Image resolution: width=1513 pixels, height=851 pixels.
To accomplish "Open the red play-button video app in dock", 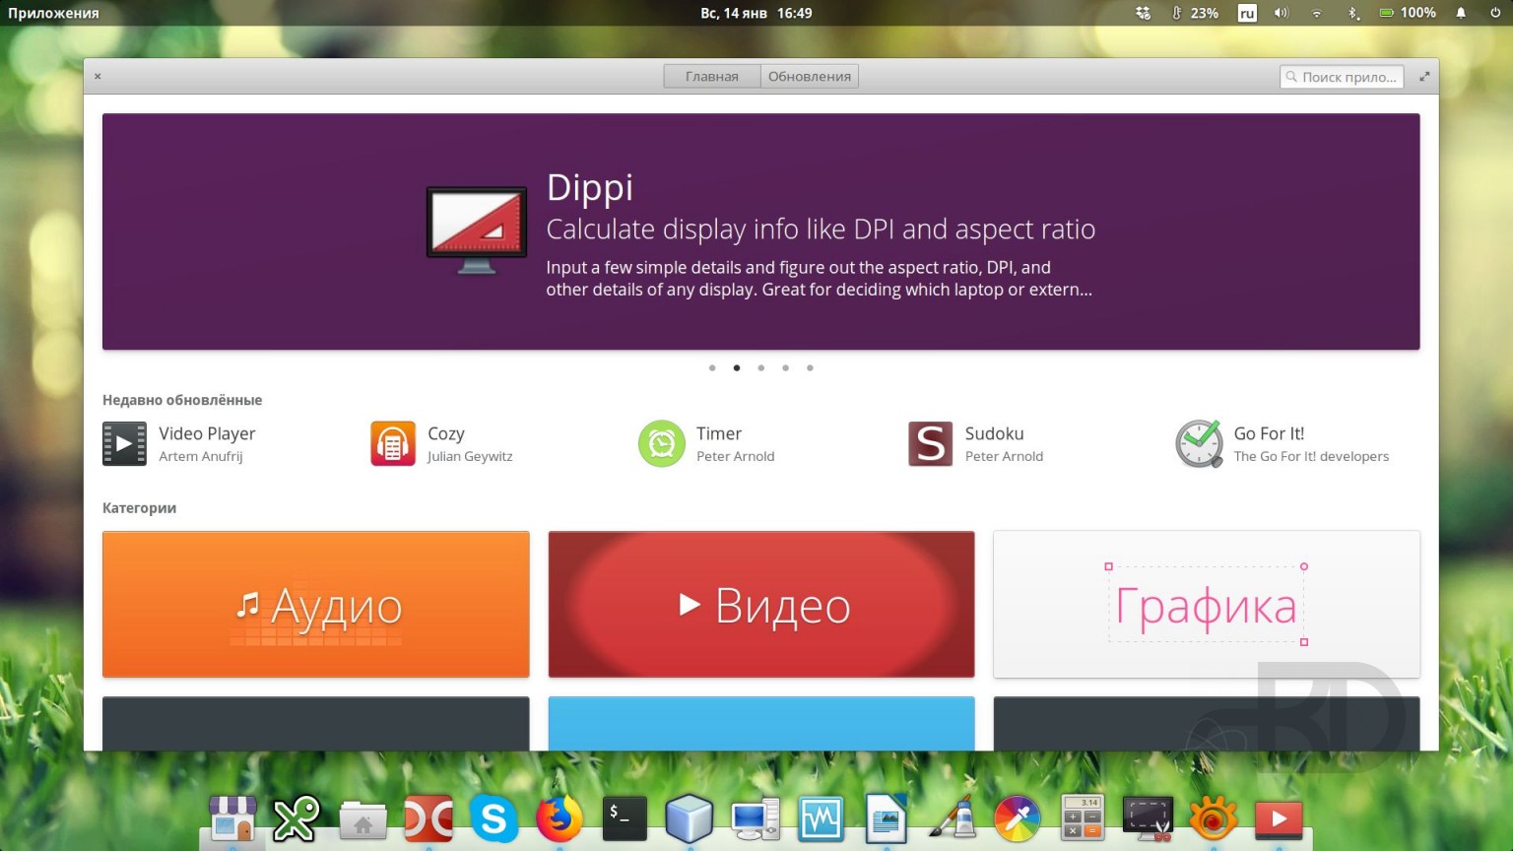I will click(x=1279, y=818).
